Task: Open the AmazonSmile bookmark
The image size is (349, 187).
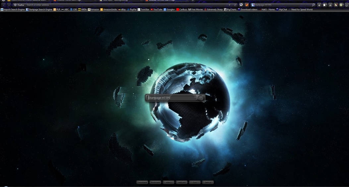Action: click(x=108, y=10)
